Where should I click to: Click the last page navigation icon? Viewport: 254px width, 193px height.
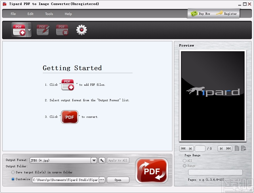228,149
